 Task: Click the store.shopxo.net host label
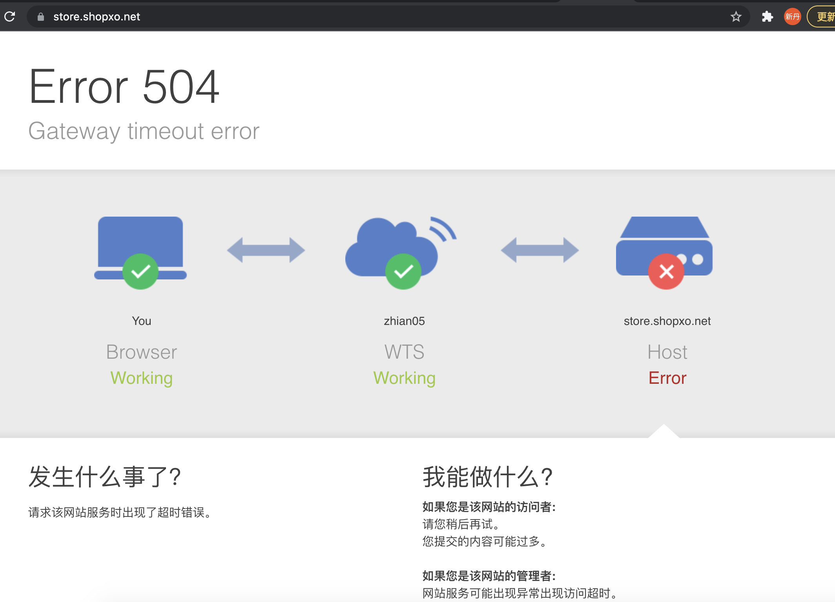coord(667,321)
